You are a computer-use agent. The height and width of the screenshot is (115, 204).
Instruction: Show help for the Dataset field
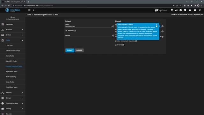coord(113,26)
